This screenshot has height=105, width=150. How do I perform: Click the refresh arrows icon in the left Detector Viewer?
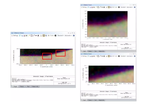[x=20, y=35]
